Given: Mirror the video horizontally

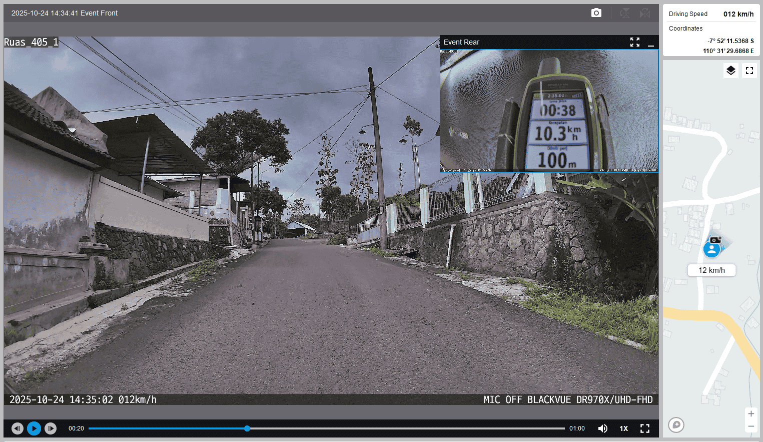Looking at the screenshot, I should (x=645, y=13).
